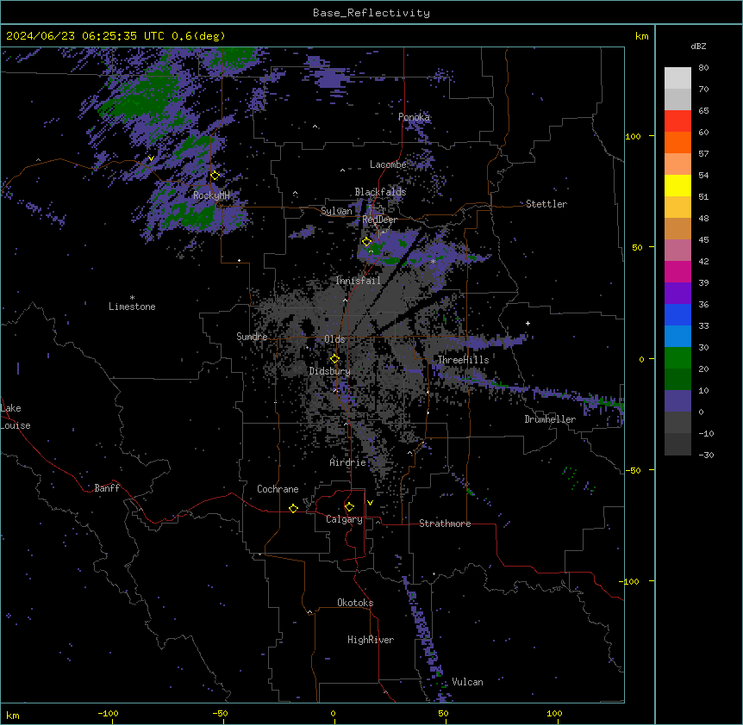Screen dimensions: 743x725
Task: Select the pink swatch in dBZ legend
Action: coord(677,251)
